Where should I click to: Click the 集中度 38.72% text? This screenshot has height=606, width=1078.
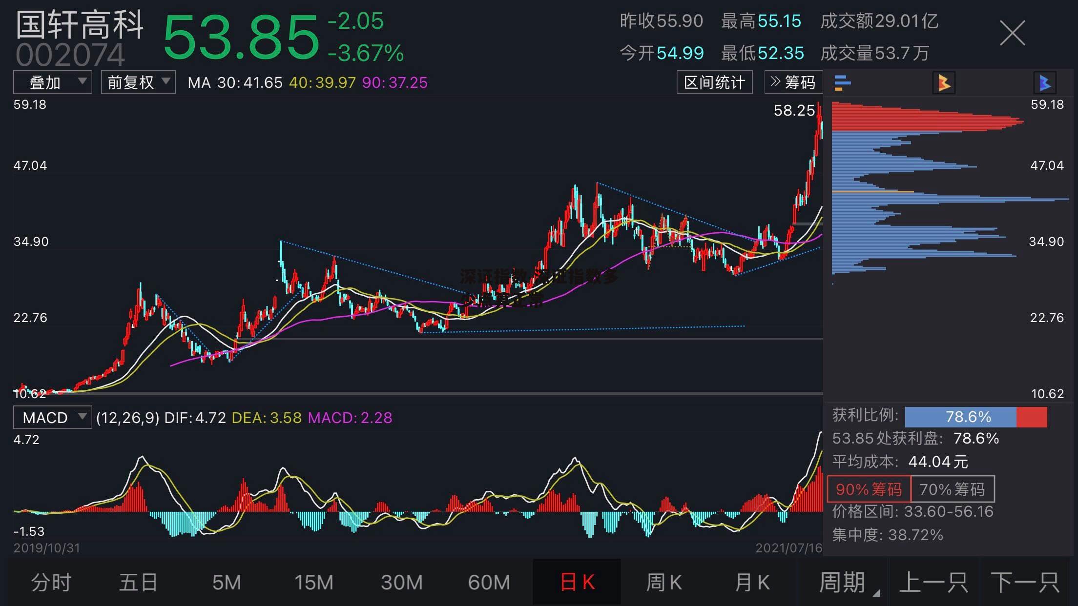(887, 535)
